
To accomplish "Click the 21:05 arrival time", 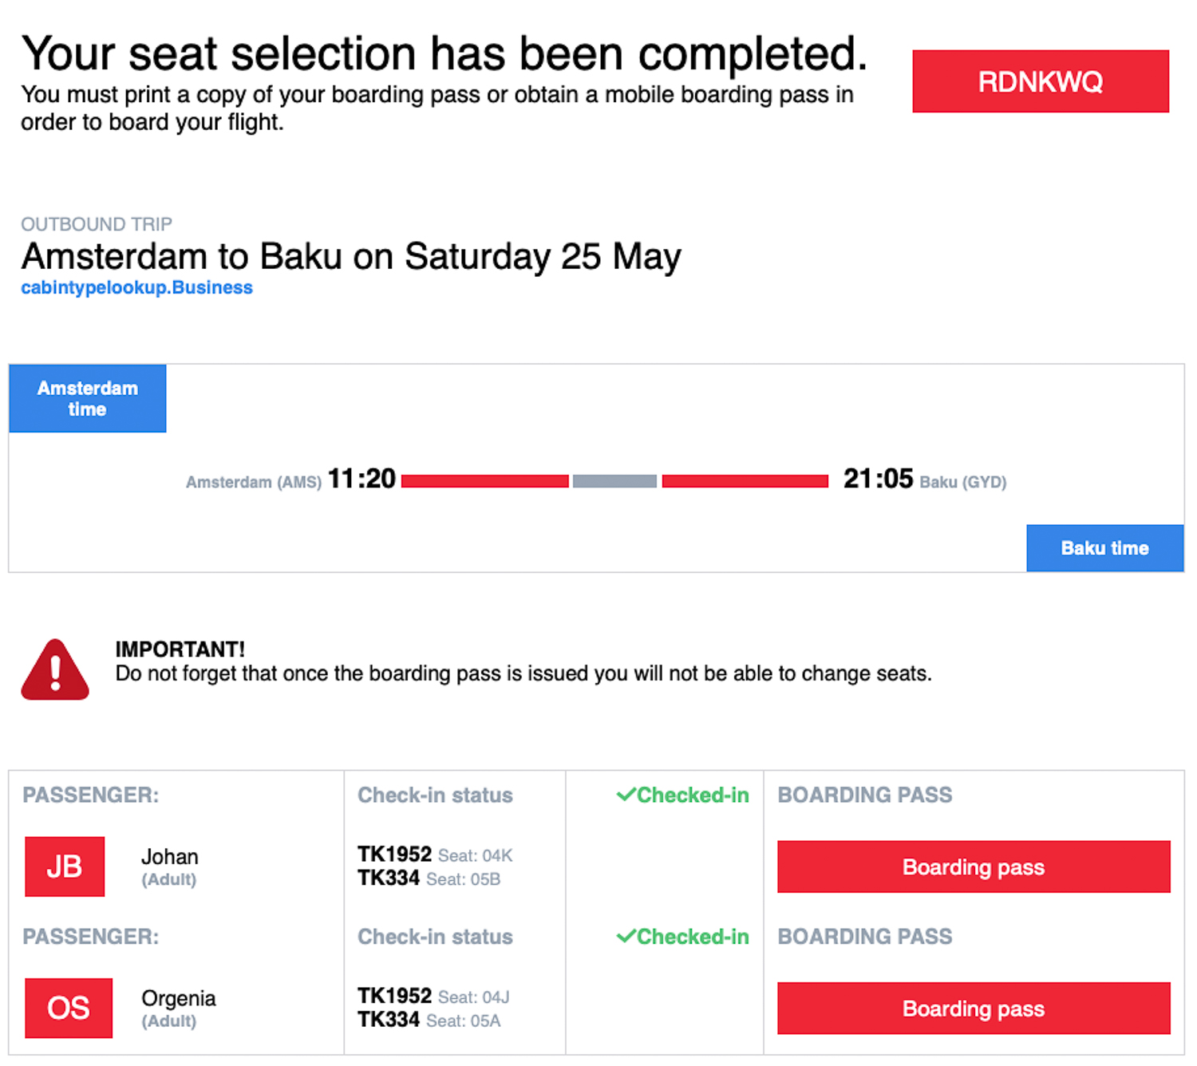I will (x=878, y=479).
